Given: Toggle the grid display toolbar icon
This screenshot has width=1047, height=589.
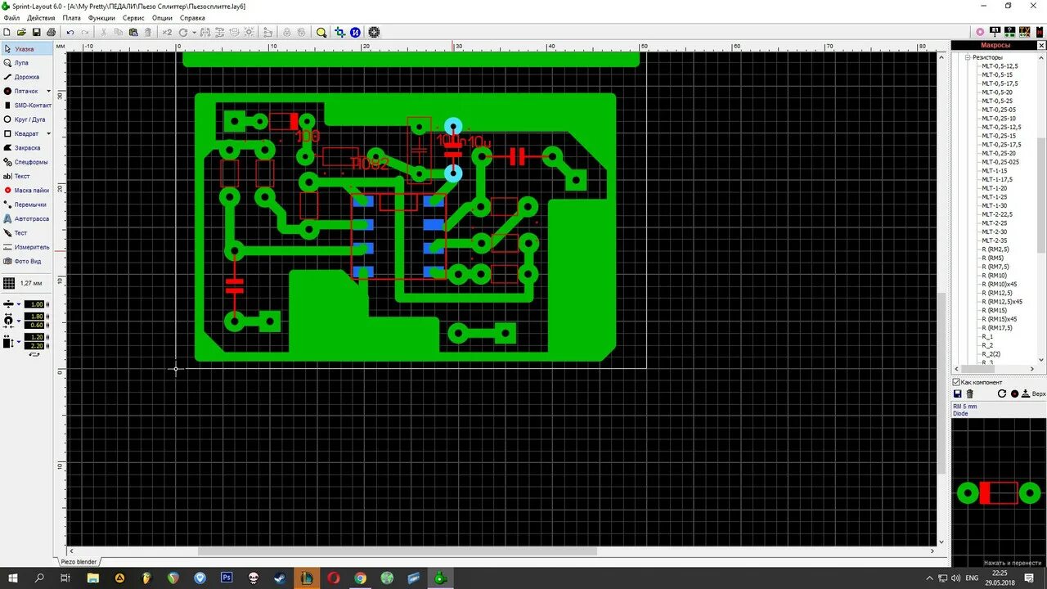Looking at the screenshot, I should click(374, 33).
